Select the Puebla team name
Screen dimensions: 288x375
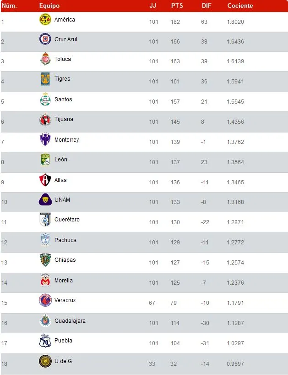(x=63, y=341)
